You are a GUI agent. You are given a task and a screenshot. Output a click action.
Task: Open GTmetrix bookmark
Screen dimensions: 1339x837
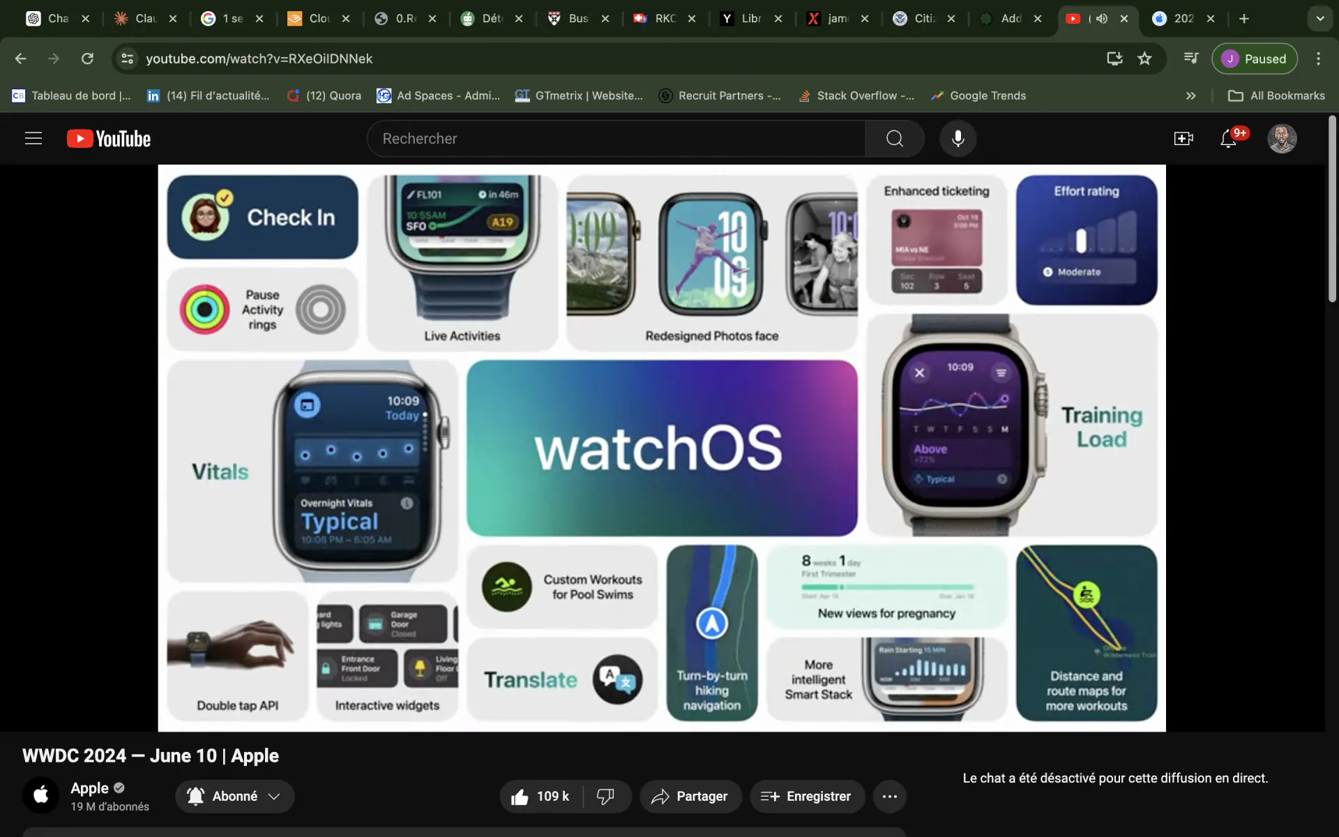click(579, 96)
